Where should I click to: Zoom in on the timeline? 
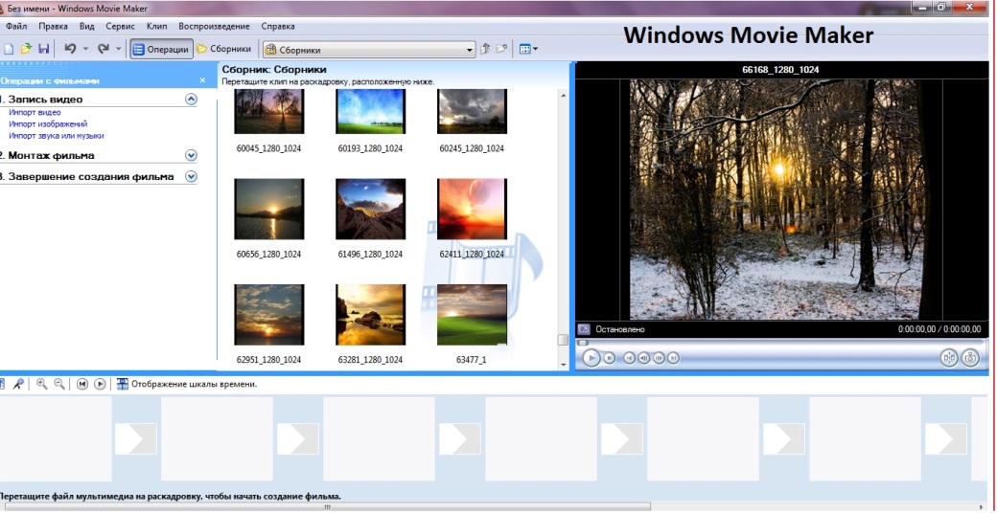pos(42,384)
